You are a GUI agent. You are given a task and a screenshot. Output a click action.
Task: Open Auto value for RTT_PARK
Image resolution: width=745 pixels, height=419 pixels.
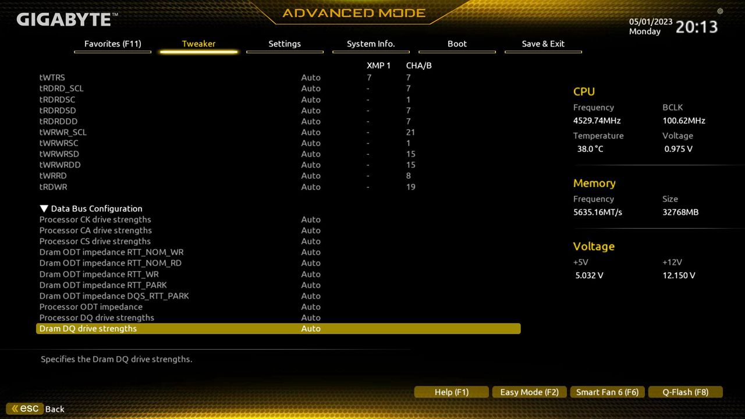click(311, 285)
